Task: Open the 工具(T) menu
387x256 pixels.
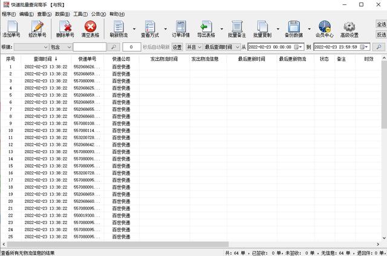Action: (80, 14)
